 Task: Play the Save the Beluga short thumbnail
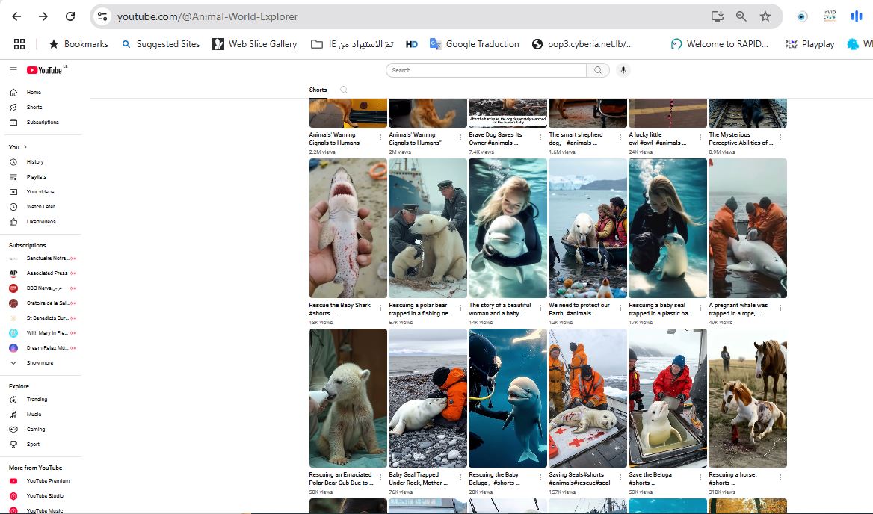(667, 398)
